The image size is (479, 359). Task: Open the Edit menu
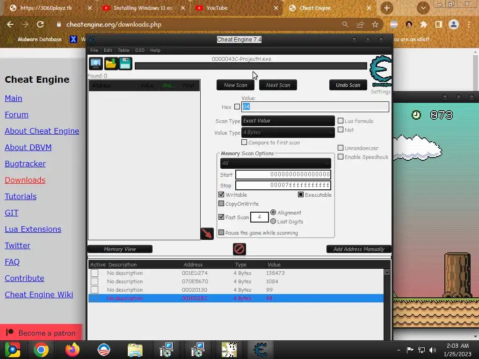[x=108, y=50]
